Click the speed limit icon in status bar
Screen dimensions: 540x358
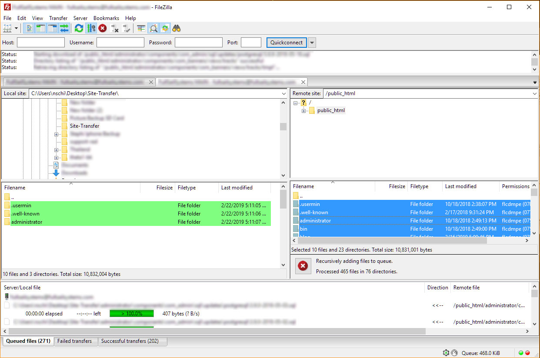(x=454, y=353)
